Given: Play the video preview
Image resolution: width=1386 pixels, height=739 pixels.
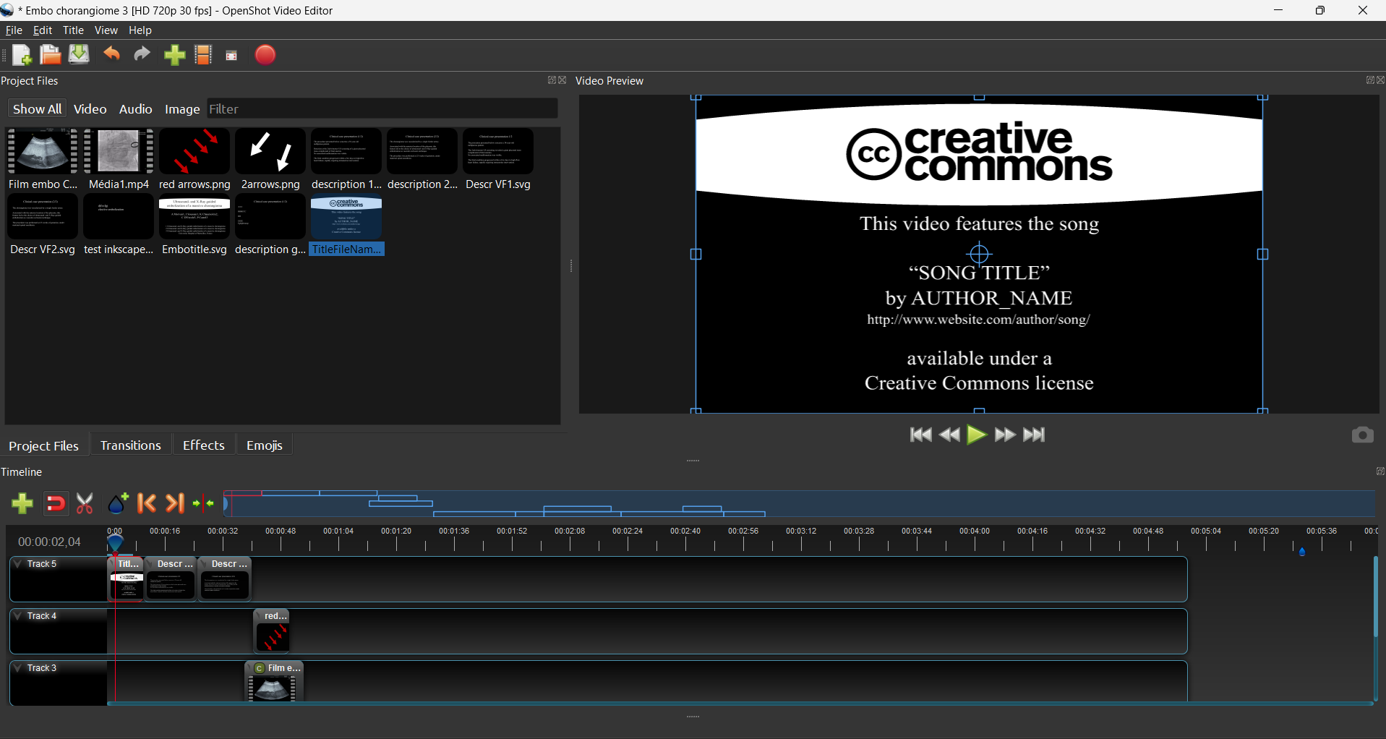Looking at the screenshot, I should pyautogui.click(x=977, y=435).
